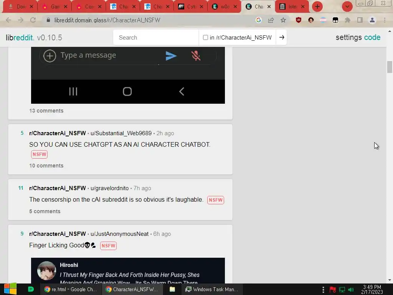Click the red flag tray icon
The image size is (393, 295).
pos(333,290)
